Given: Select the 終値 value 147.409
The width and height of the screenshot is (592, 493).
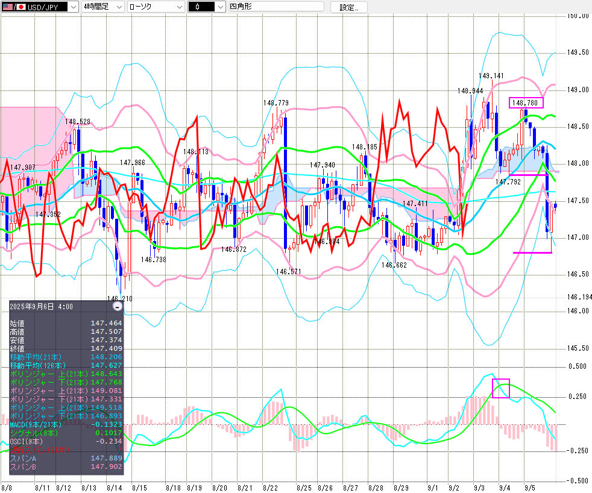Looking at the screenshot, I should (x=106, y=348).
